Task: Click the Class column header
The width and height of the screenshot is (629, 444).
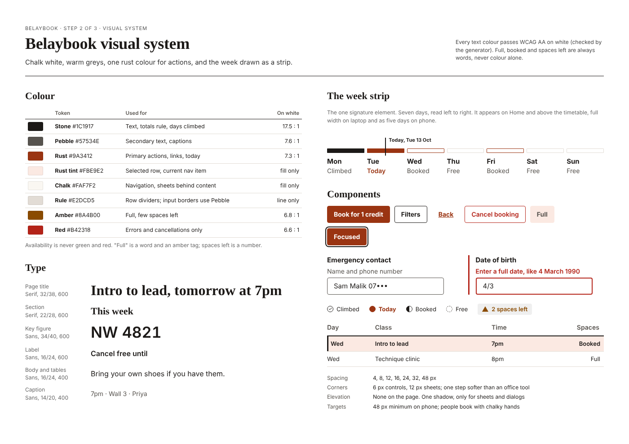Action: click(383, 327)
